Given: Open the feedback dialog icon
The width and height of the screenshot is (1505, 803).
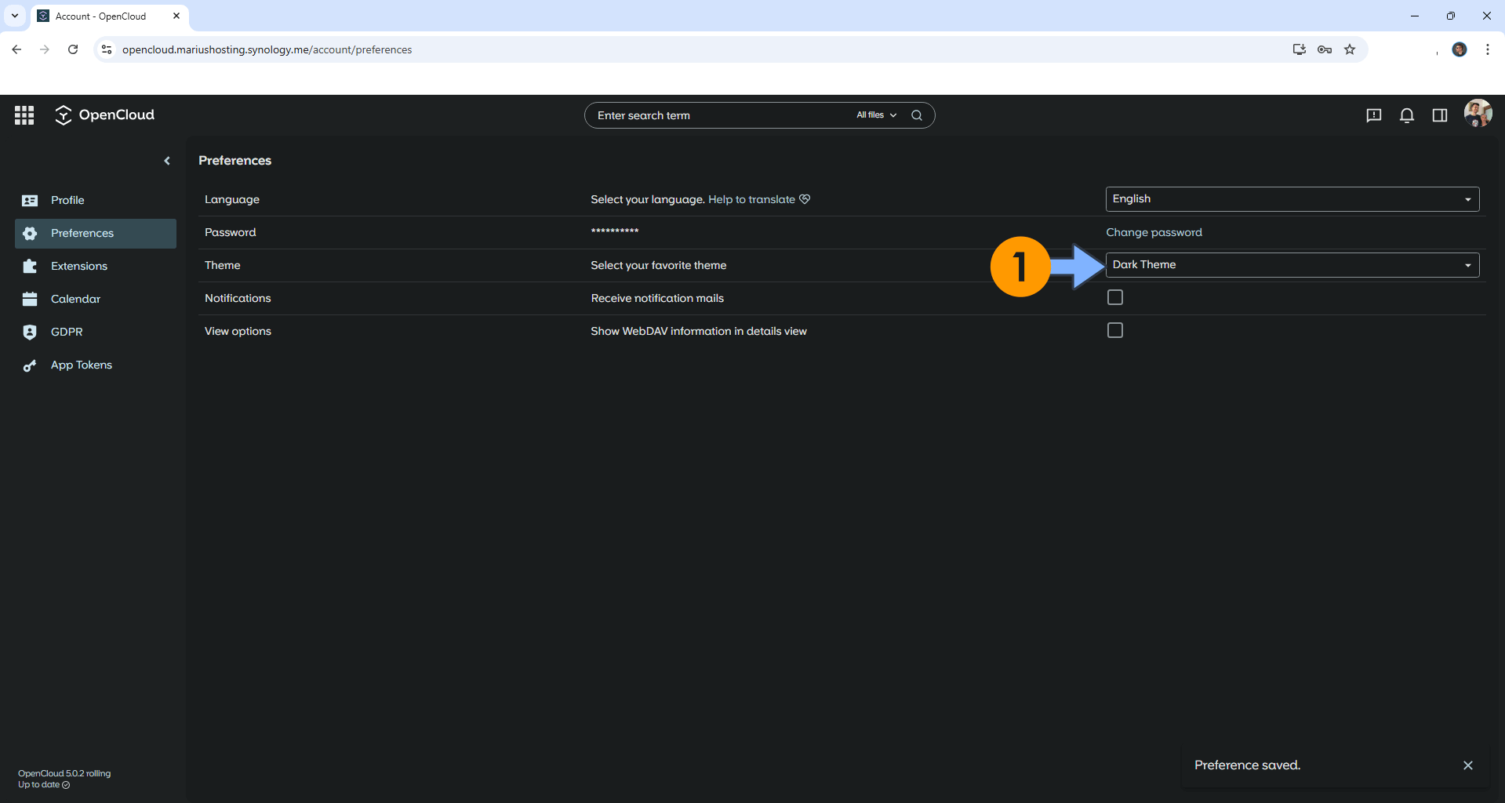Looking at the screenshot, I should (x=1373, y=115).
